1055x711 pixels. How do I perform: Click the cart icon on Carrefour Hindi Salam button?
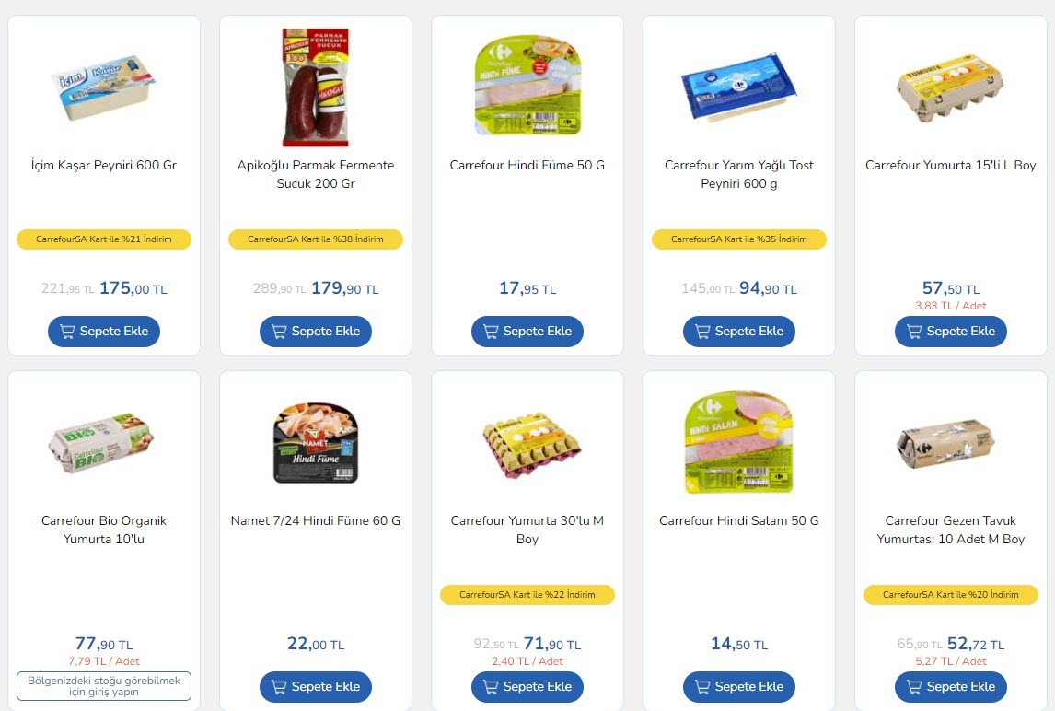coord(704,686)
